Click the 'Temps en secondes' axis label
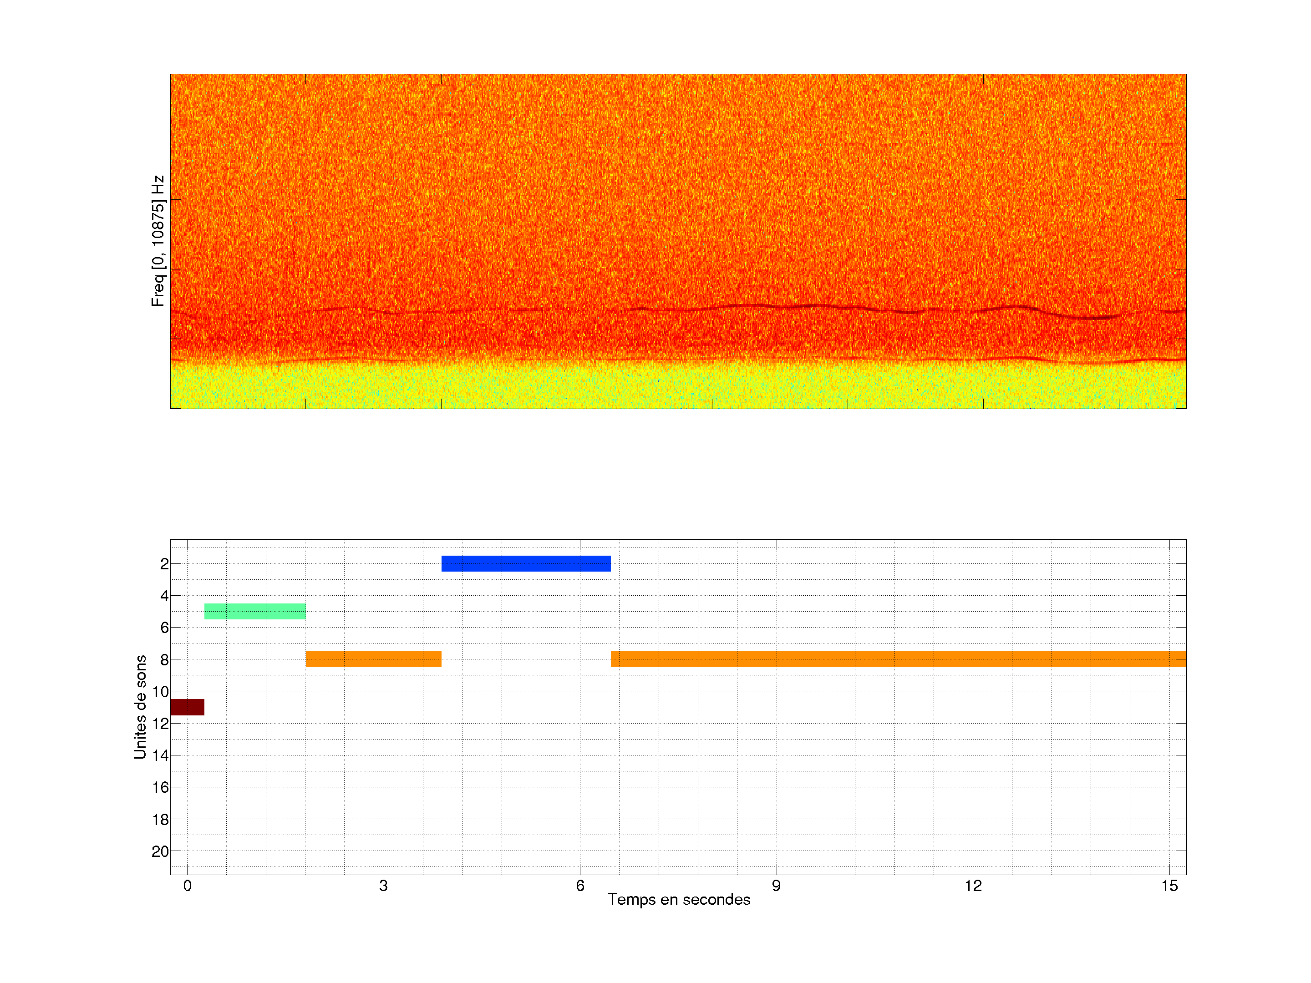The image size is (1311, 983). (x=679, y=899)
